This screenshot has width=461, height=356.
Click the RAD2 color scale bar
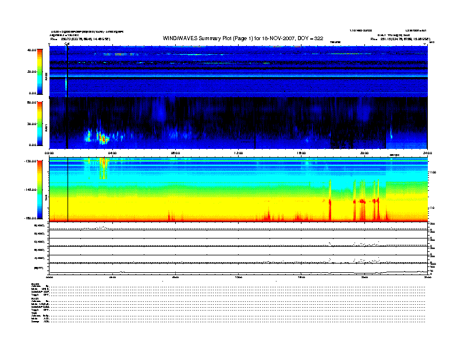(40, 72)
